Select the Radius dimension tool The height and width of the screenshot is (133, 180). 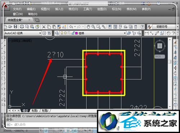(168, 33)
